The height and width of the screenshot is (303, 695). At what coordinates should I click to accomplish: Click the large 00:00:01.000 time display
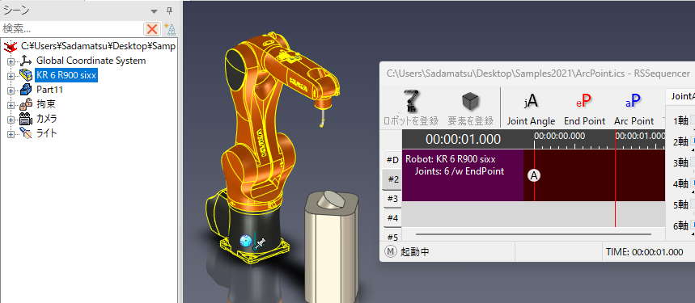[x=463, y=139]
